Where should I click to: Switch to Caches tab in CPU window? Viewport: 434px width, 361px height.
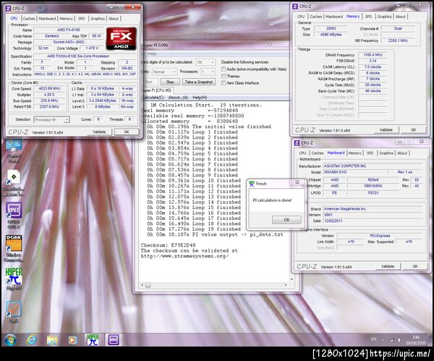(x=29, y=19)
